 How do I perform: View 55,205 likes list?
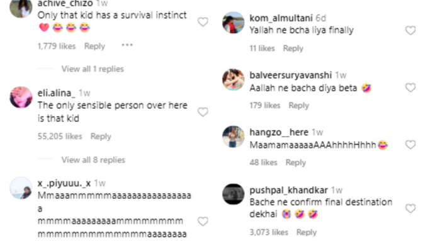(x=60, y=136)
